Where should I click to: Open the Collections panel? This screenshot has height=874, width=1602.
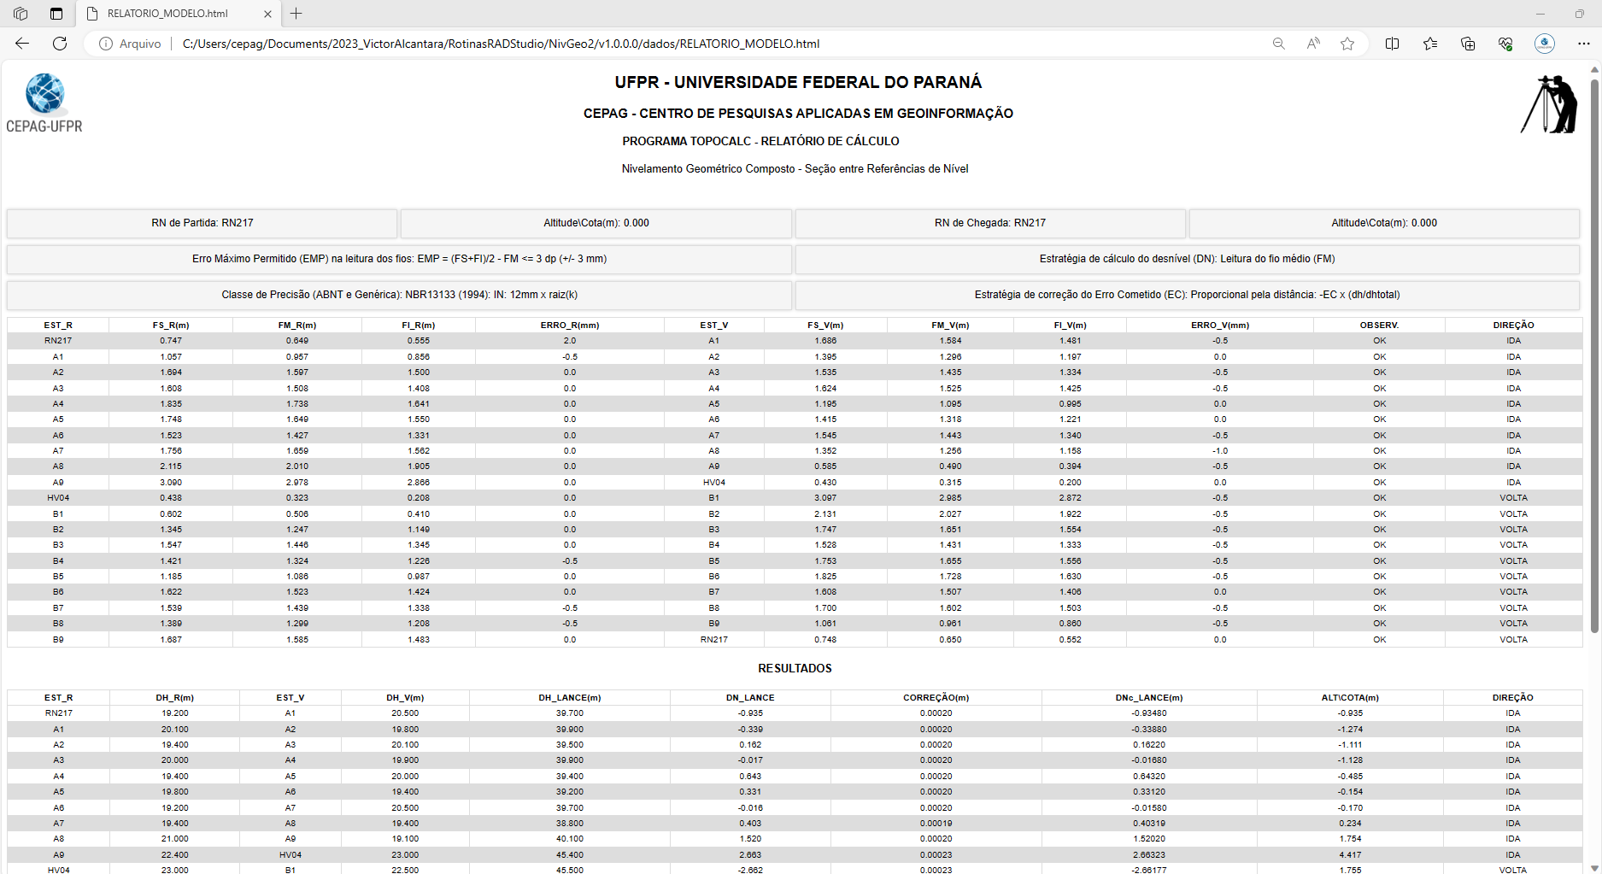tap(1468, 44)
